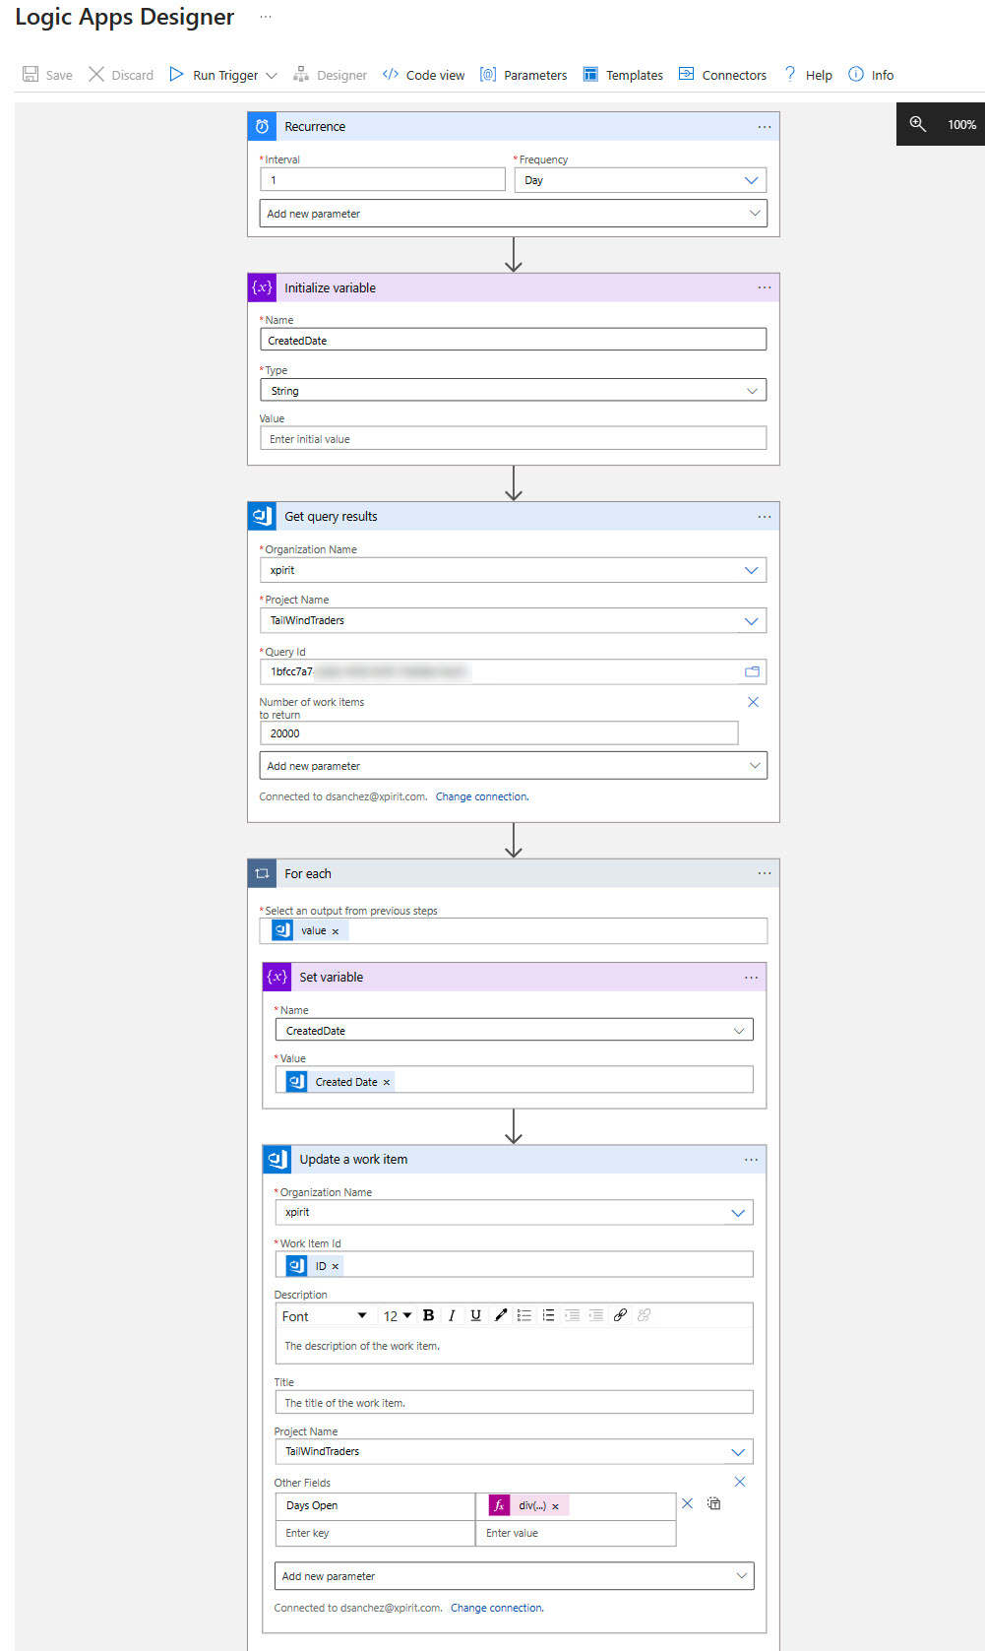Click the bulleted list icon

click(524, 1315)
